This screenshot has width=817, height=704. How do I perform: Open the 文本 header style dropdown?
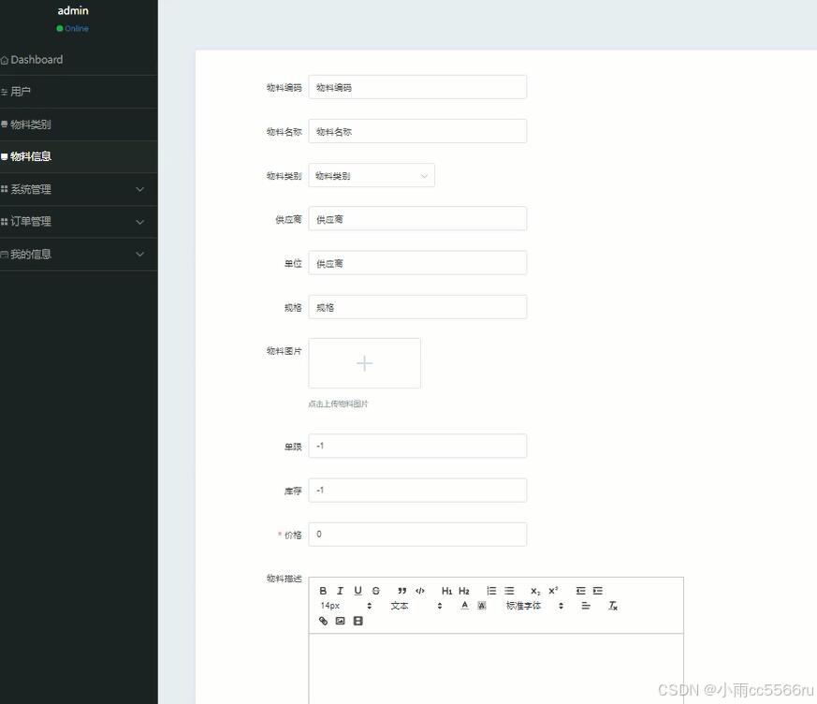[416, 606]
